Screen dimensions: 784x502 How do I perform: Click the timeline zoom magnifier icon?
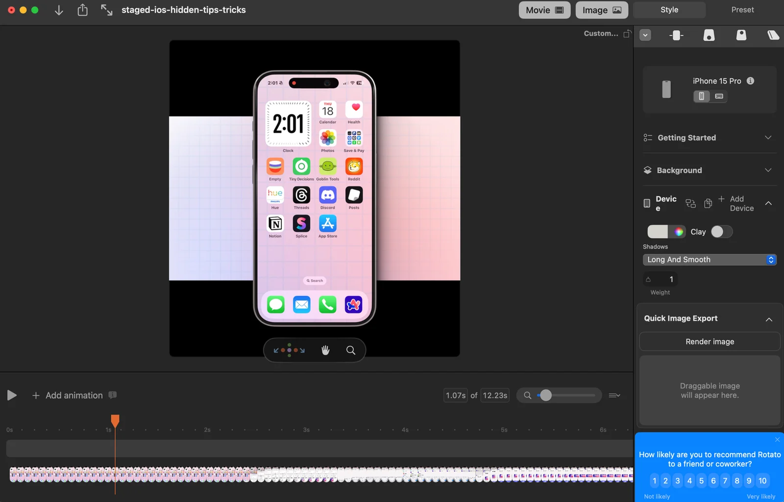click(527, 395)
